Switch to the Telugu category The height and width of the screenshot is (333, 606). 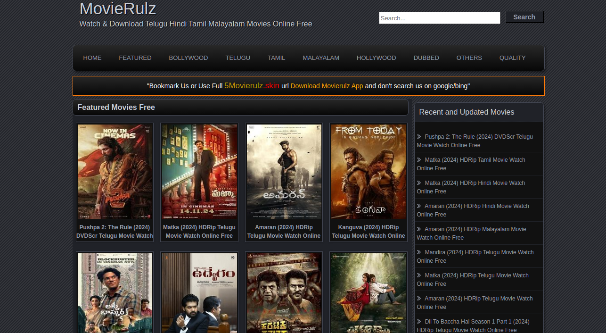pos(237,58)
